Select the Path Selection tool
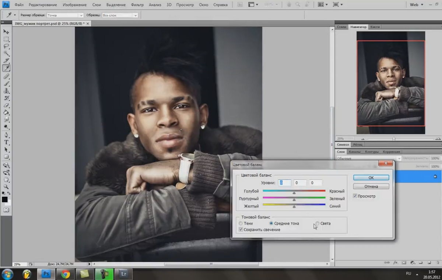 pyautogui.click(x=6, y=149)
